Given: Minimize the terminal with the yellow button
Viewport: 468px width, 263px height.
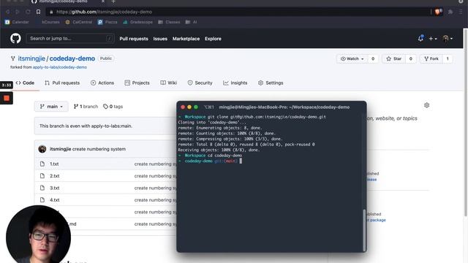Looking at the screenshot, I should 189,107.
